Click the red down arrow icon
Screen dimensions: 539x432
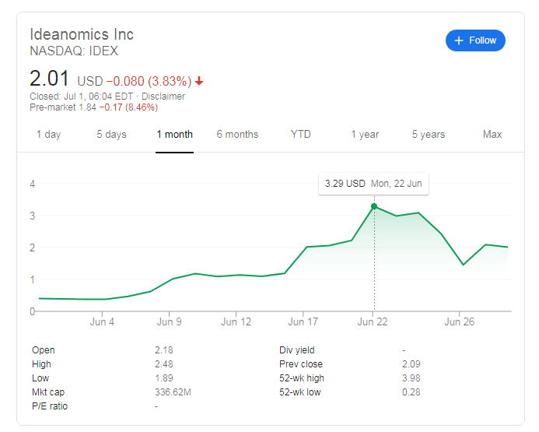200,81
